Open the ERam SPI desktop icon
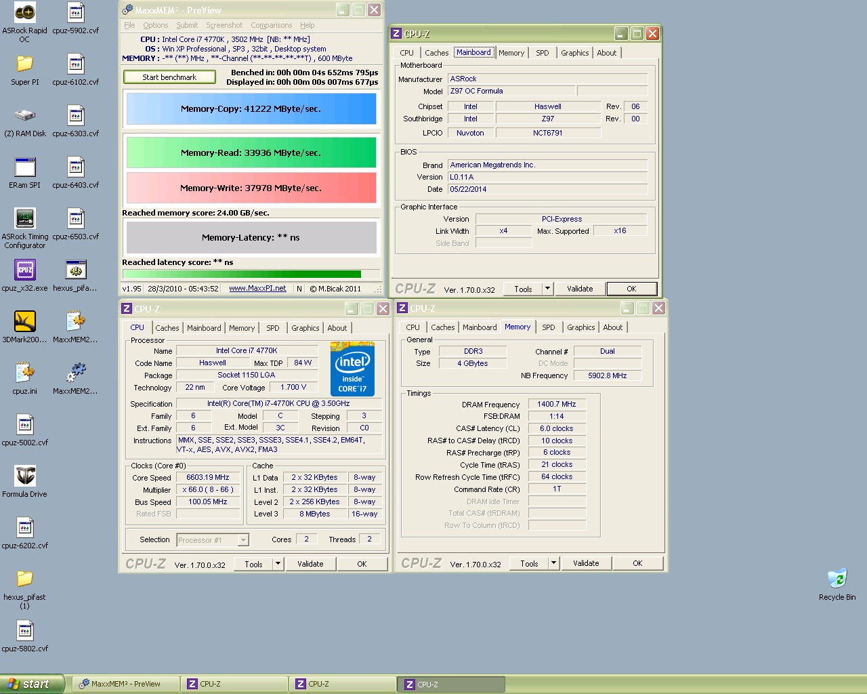This screenshot has width=867, height=694. (25, 167)
